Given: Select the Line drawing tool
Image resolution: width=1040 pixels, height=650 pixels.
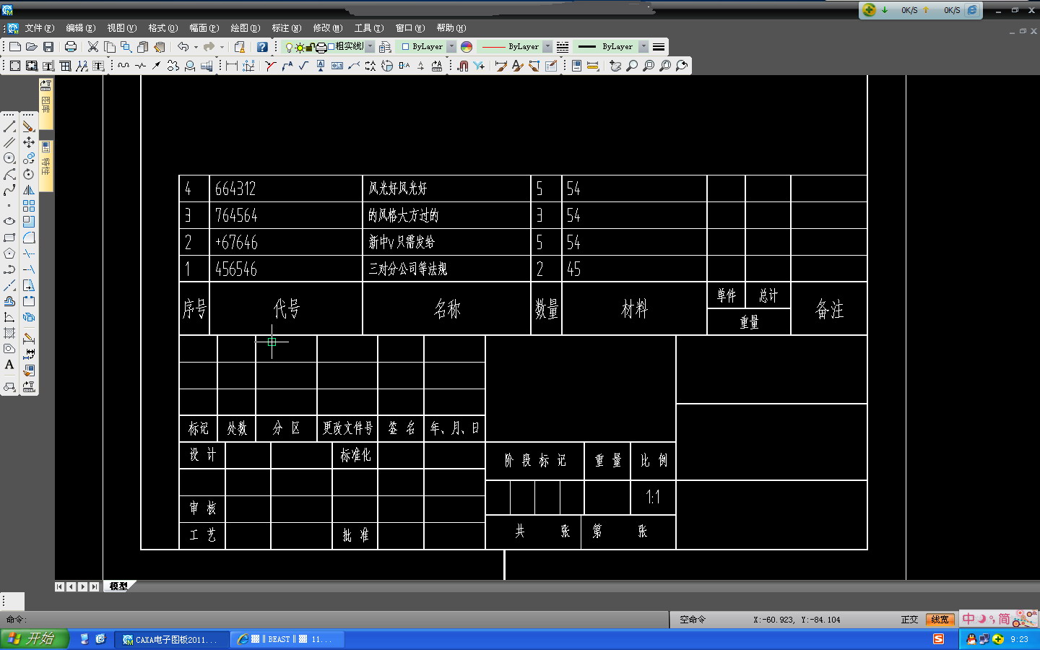Looking at the screenshot, I should click(x=9, y=127).
